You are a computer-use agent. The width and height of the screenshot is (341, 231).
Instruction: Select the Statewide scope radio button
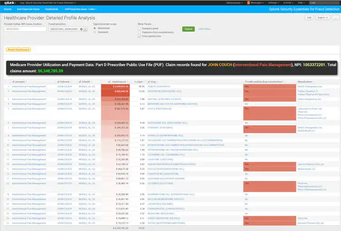pyautogui.click(x=94, y=32)
